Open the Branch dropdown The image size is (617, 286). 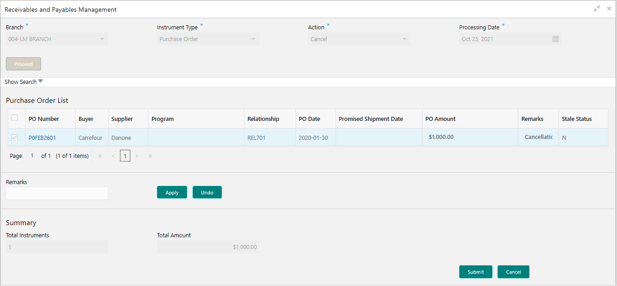57,39
